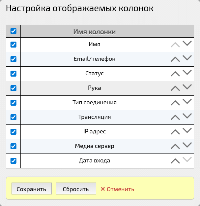The width and height of the screenshot is (200, 206).
Task: Move Дата входа column up
Action: [175, 161]
